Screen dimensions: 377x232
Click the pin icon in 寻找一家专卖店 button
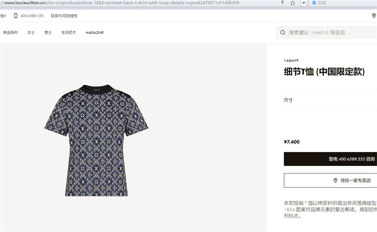pyautogui.click(x=335, y=180)
